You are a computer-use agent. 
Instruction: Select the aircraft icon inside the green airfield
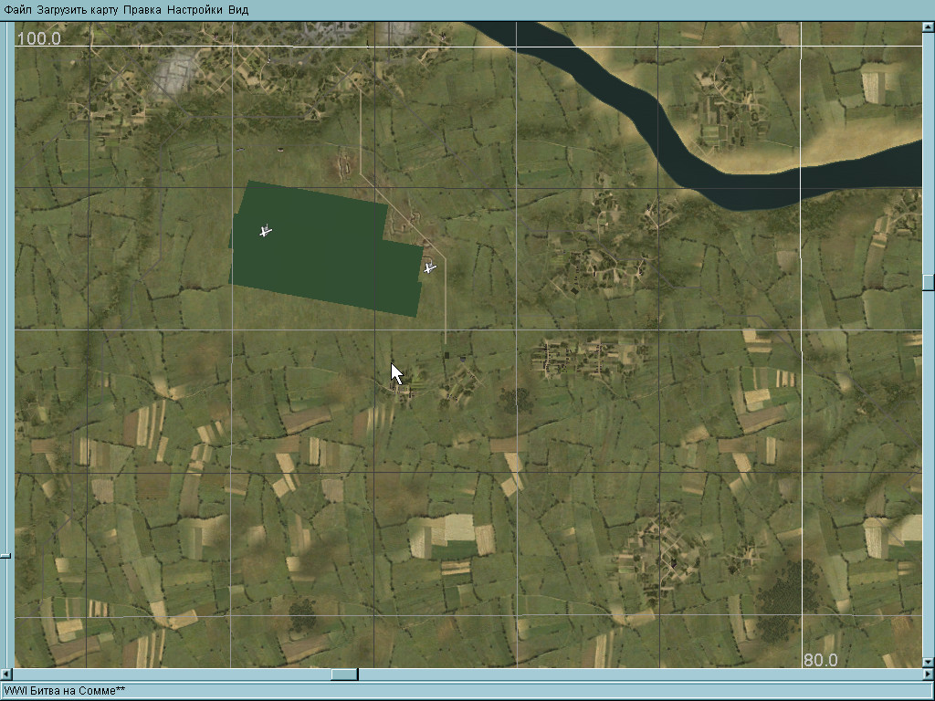pos(266,230)
